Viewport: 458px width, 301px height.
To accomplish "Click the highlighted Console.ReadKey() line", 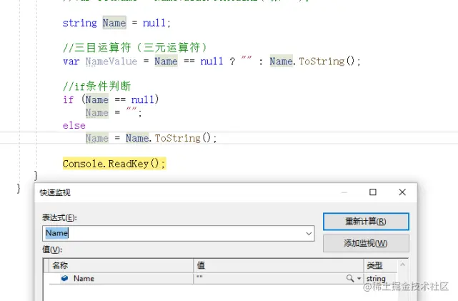I will pos(114,163).
